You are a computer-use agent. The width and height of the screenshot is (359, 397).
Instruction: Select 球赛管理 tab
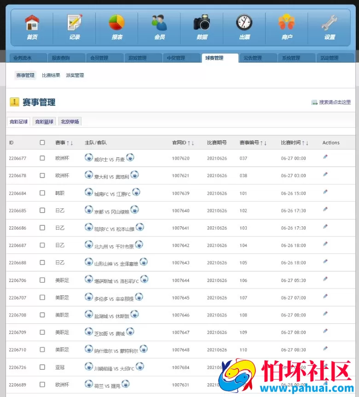click(x=220, y=58)
